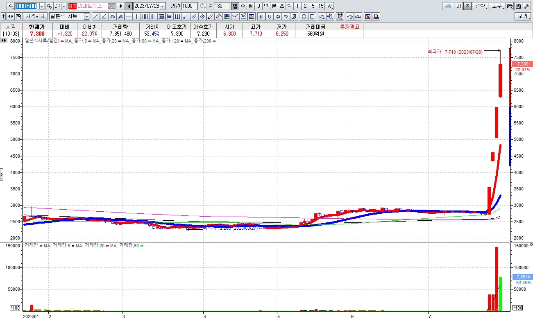This screenshot has width=533, height=319.
Task: Open the 전략 strategy dropdown
Action: tap(480, 6)
